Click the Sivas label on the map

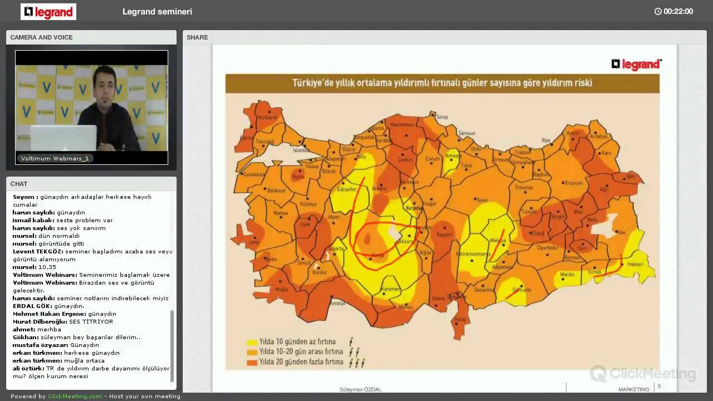click(482, 199)
